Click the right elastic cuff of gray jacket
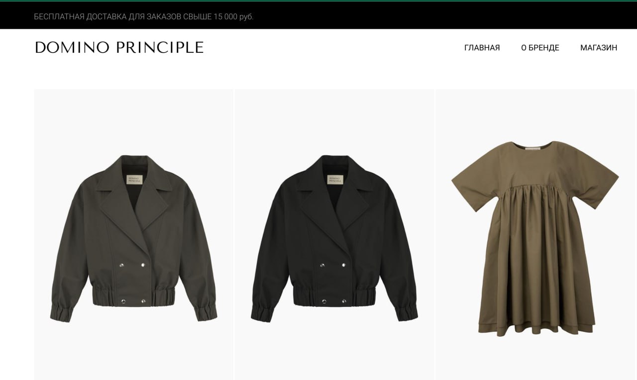Image resolution: width=637 pixels, height=380 pixels. click(207, 313)
